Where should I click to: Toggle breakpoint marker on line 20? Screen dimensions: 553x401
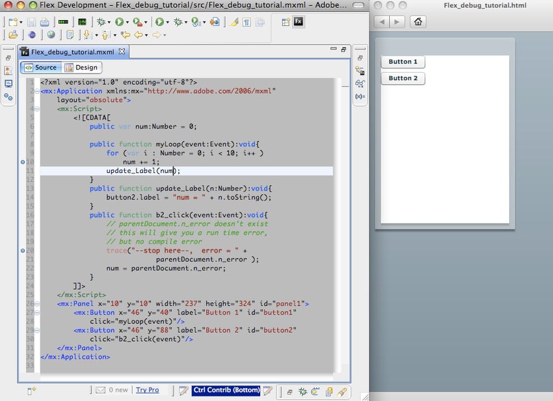(x=23, y=250)
